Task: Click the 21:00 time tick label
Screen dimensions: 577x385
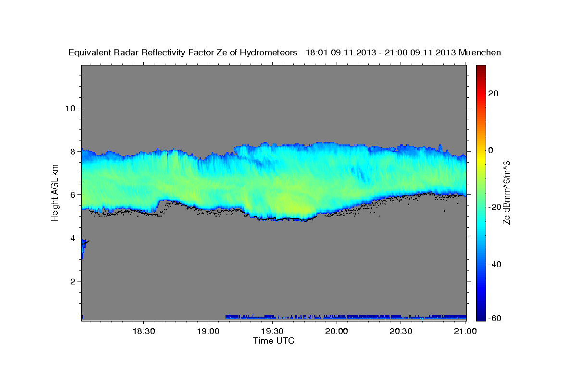Action: (465, 331)
